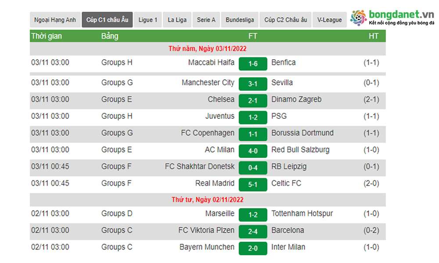Switch to the V-League tab
The height and width of the screenshot is (263, 439).
(x=329, y=20)
